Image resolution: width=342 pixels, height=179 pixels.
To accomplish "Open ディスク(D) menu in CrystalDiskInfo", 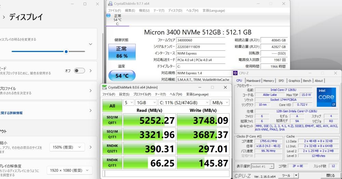I will point(175,11).
